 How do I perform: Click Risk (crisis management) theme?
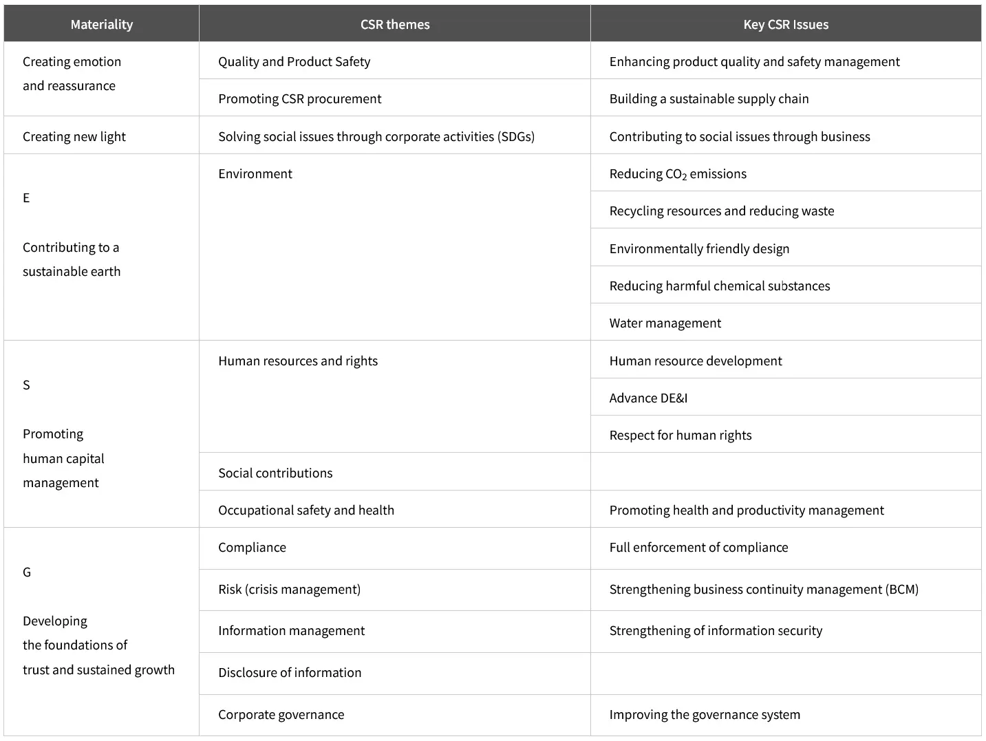click(x=289, y=590)
